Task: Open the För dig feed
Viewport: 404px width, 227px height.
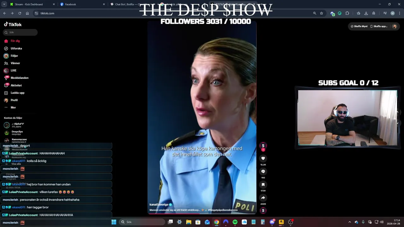Action: coord(12,41)
